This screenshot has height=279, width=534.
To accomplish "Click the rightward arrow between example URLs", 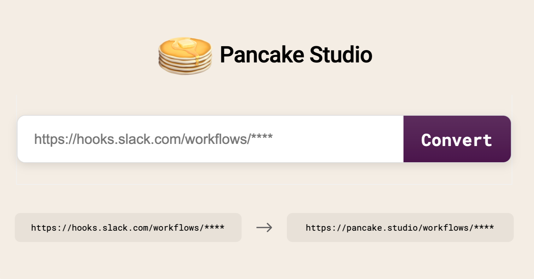I will [x=264, y=228].
